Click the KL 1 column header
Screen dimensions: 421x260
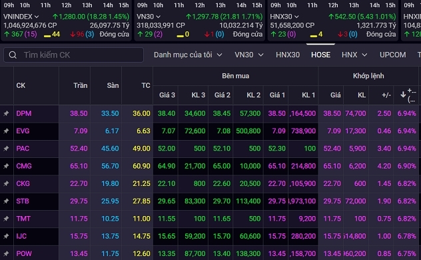(308, 95)
